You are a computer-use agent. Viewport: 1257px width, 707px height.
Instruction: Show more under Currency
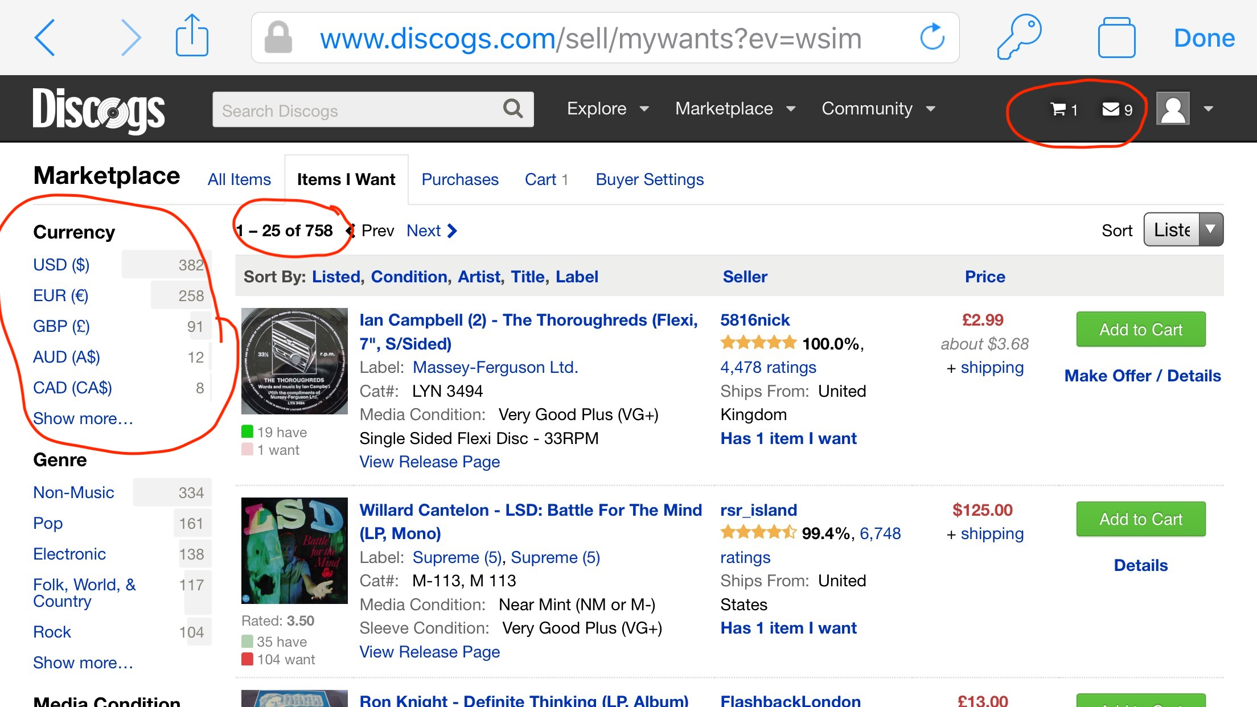tap(83, 418)
